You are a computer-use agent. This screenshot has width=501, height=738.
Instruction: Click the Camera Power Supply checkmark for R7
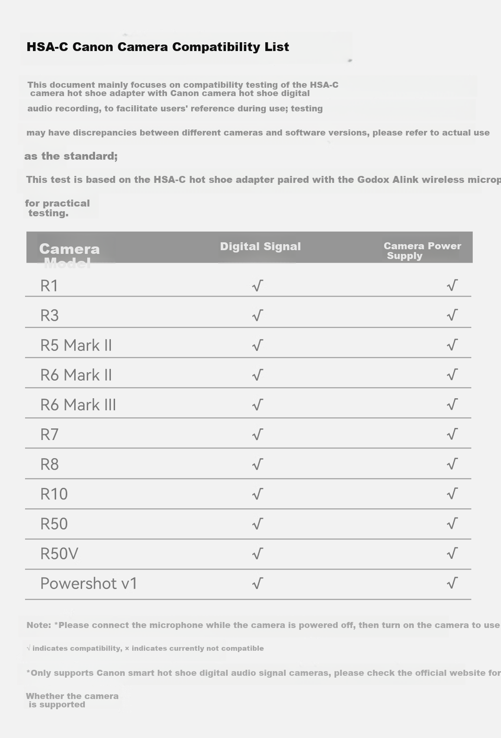(452, 434)
